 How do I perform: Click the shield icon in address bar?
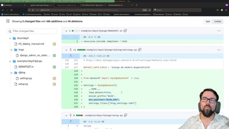(29, 10)
